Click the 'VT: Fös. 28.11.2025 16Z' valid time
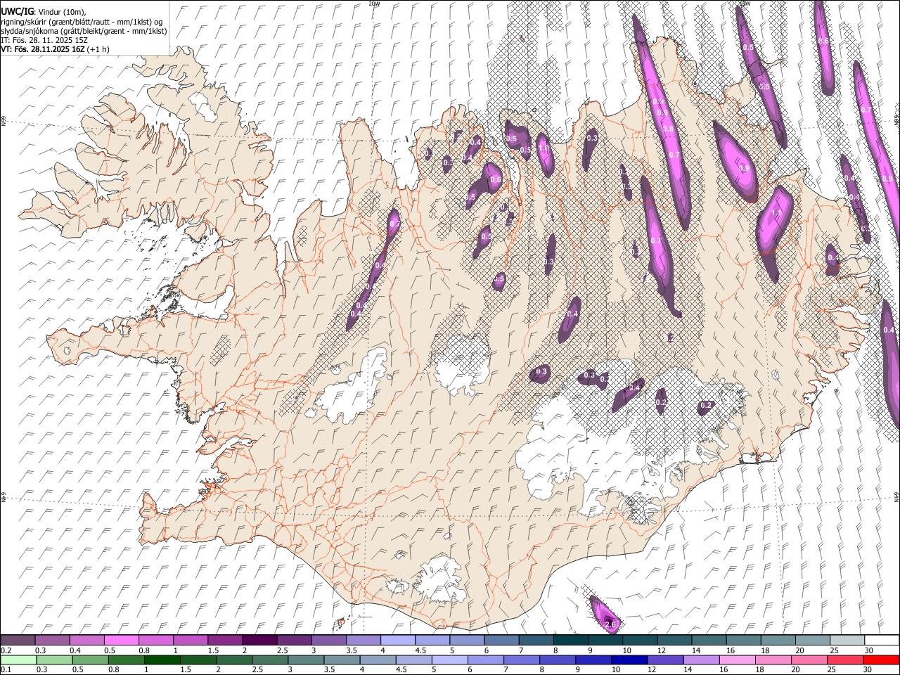This screenshot has width=900, height=675. click(42, 49)
